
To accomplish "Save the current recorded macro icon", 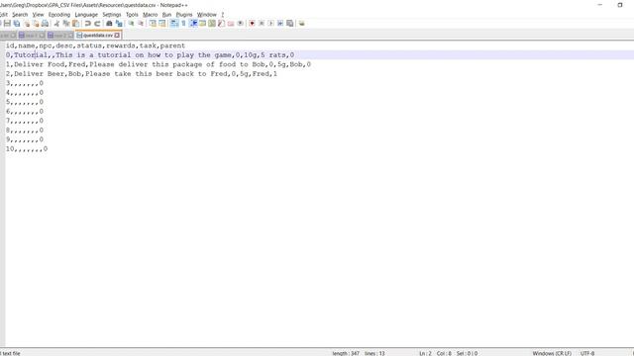I will tap(290, 24).
